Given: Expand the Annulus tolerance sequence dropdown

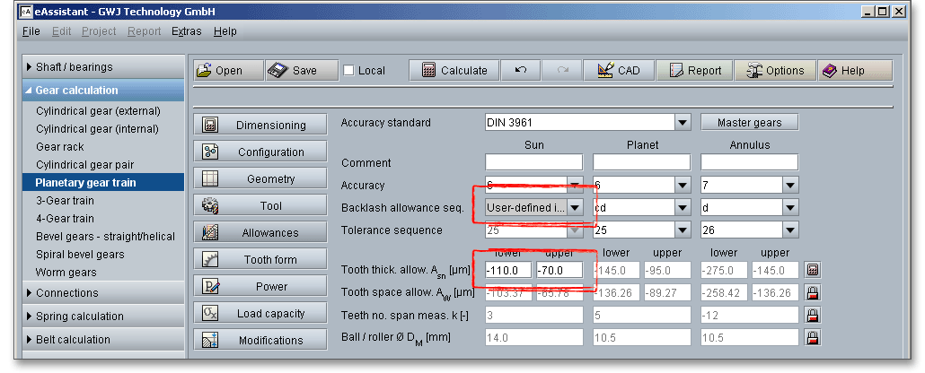Looking at the screenshot, I should 789,230.
